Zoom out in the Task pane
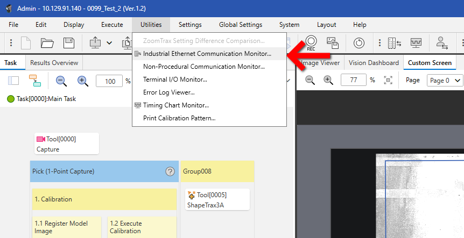This screenshot has height=238, width=464. point(61,81)
